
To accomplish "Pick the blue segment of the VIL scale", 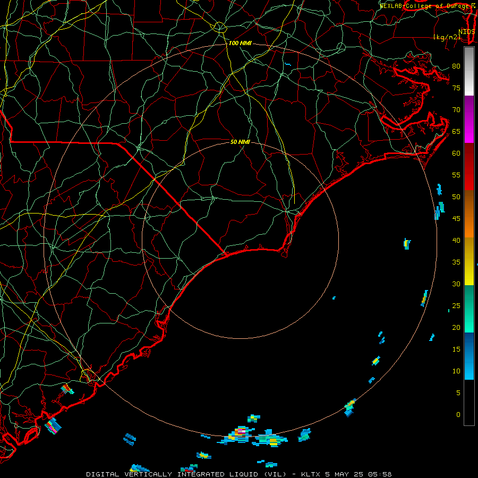I will pos(469,356).
